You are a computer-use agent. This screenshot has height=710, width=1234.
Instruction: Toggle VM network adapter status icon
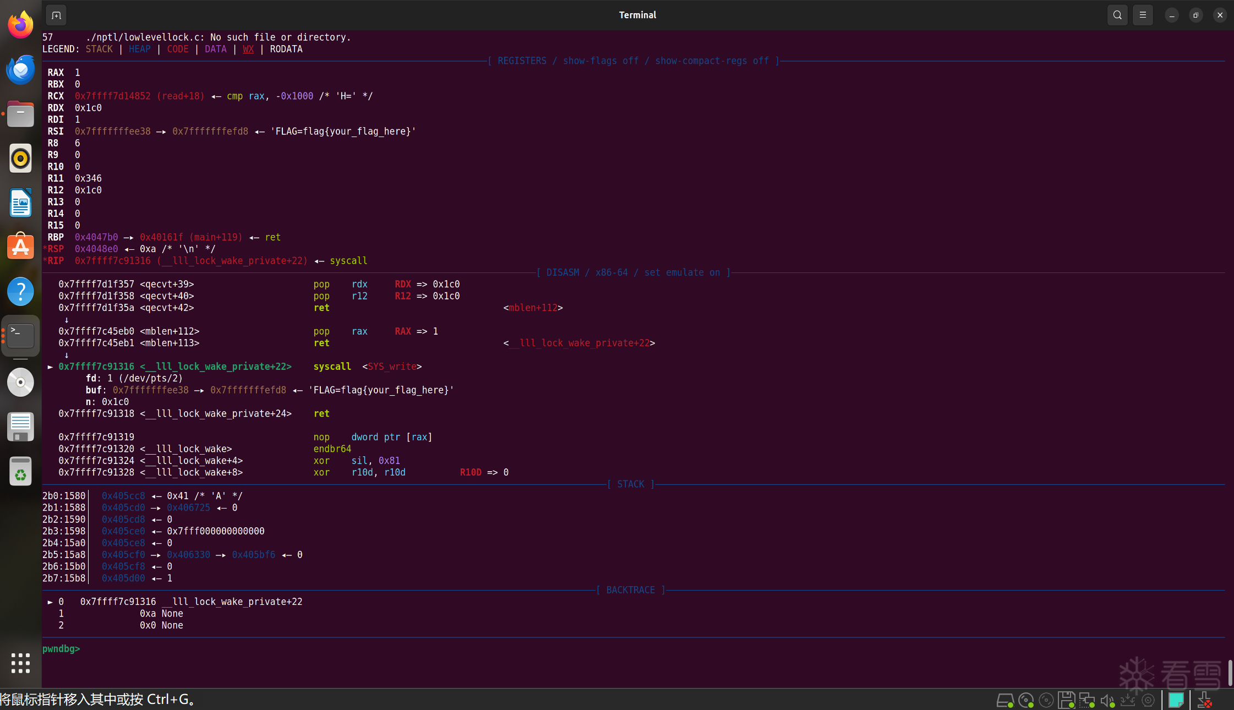(x=1086, y=700)
